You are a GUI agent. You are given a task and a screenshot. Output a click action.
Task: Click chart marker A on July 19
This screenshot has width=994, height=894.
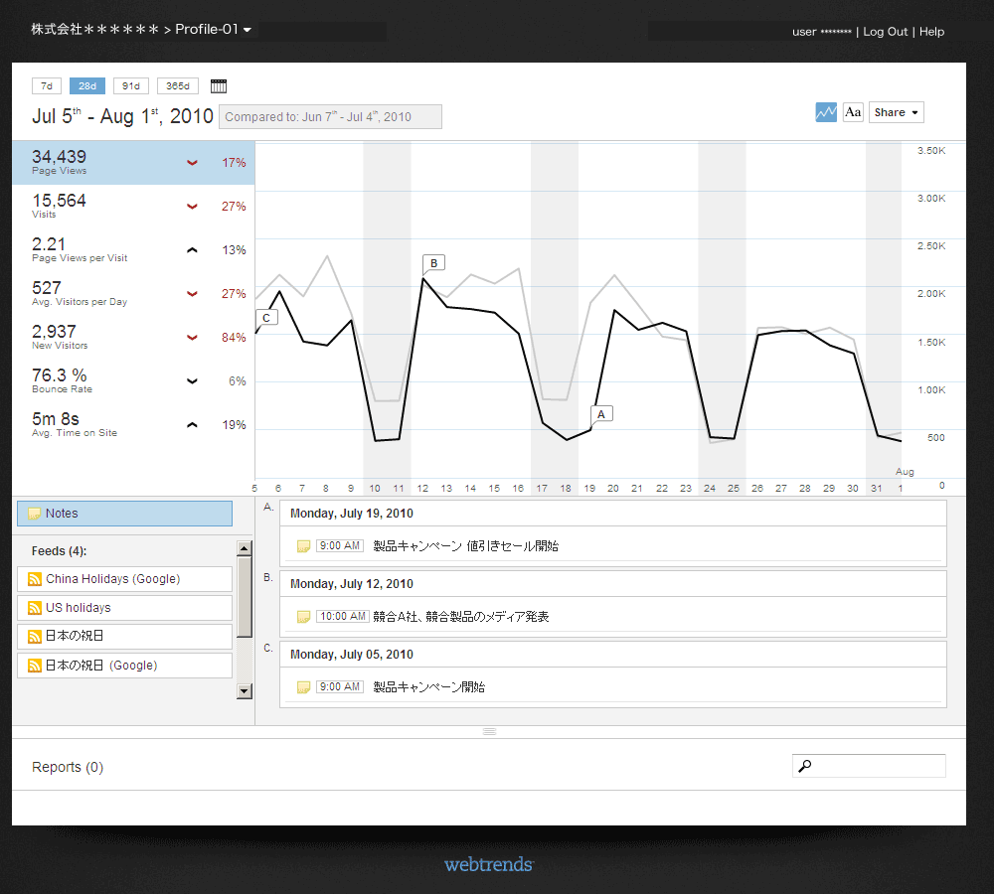601,414
